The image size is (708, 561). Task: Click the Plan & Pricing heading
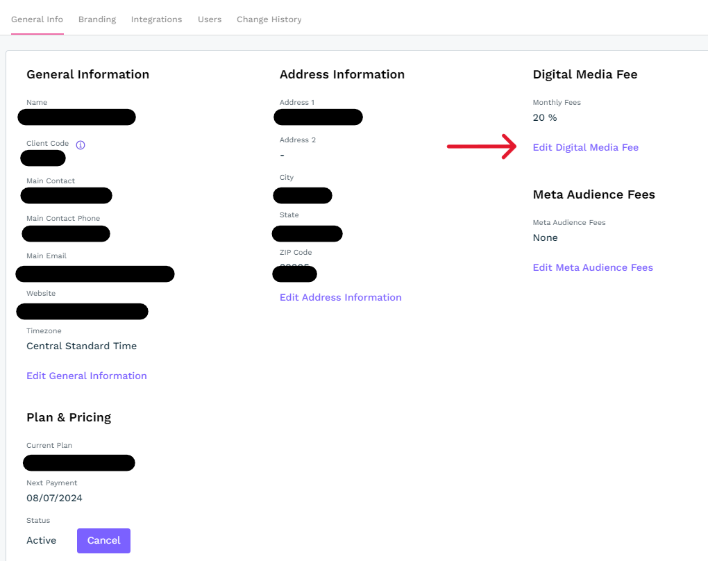[69, 417]
